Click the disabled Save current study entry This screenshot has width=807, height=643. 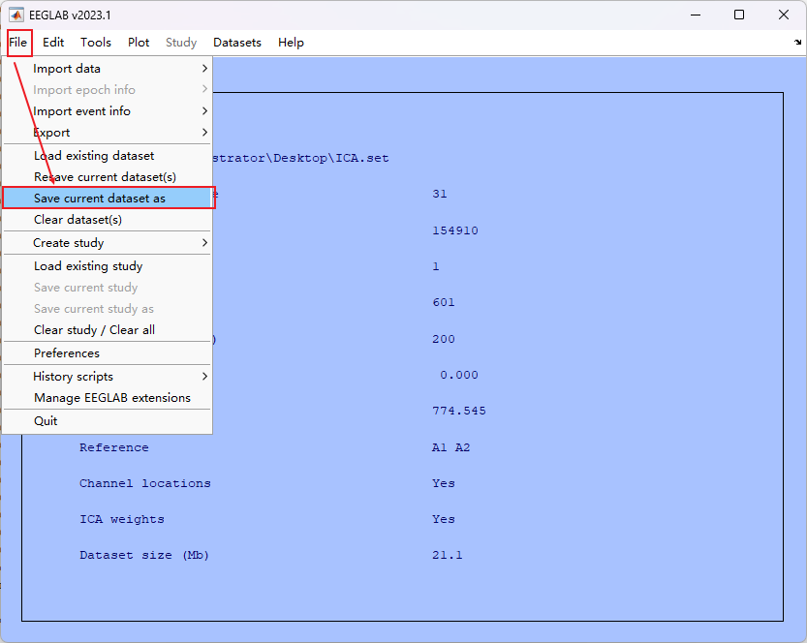click(108, 288)
